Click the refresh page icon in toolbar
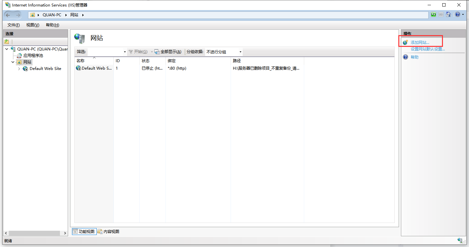This screenshot has width=469, height=247. (433, 15)
